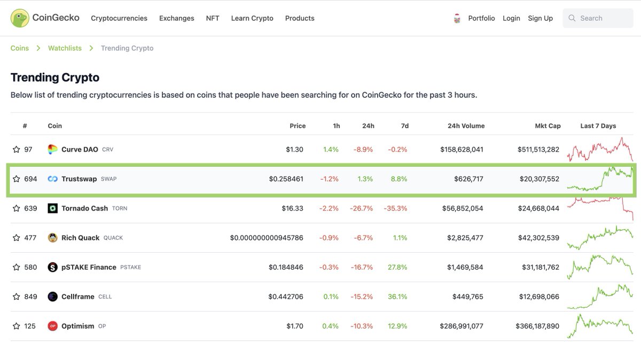Viewport: 641px width, 342px height.
Task: Click the pSTAKE Finance coin logo
Action: [x=52, y=267]
